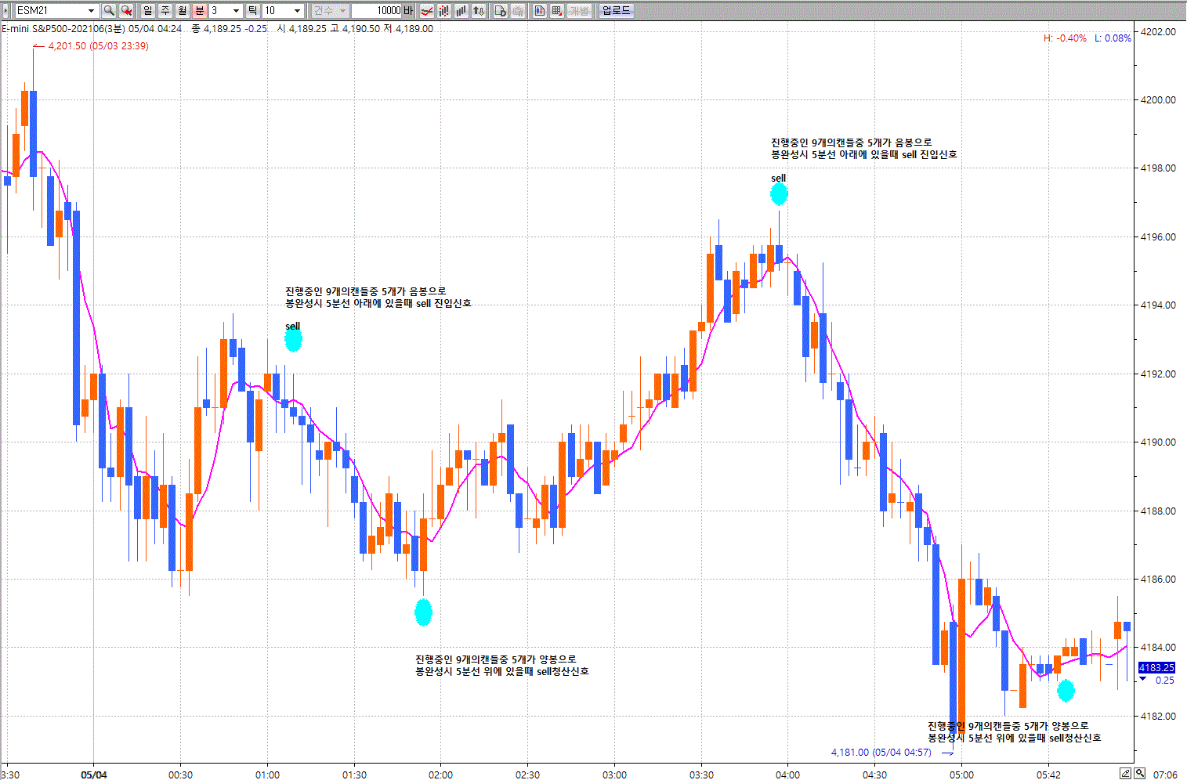Image resolution: width=1187 pixels, height=780 pixels.
Task: Click the bar chart volume icon
Action: point(461,10)
